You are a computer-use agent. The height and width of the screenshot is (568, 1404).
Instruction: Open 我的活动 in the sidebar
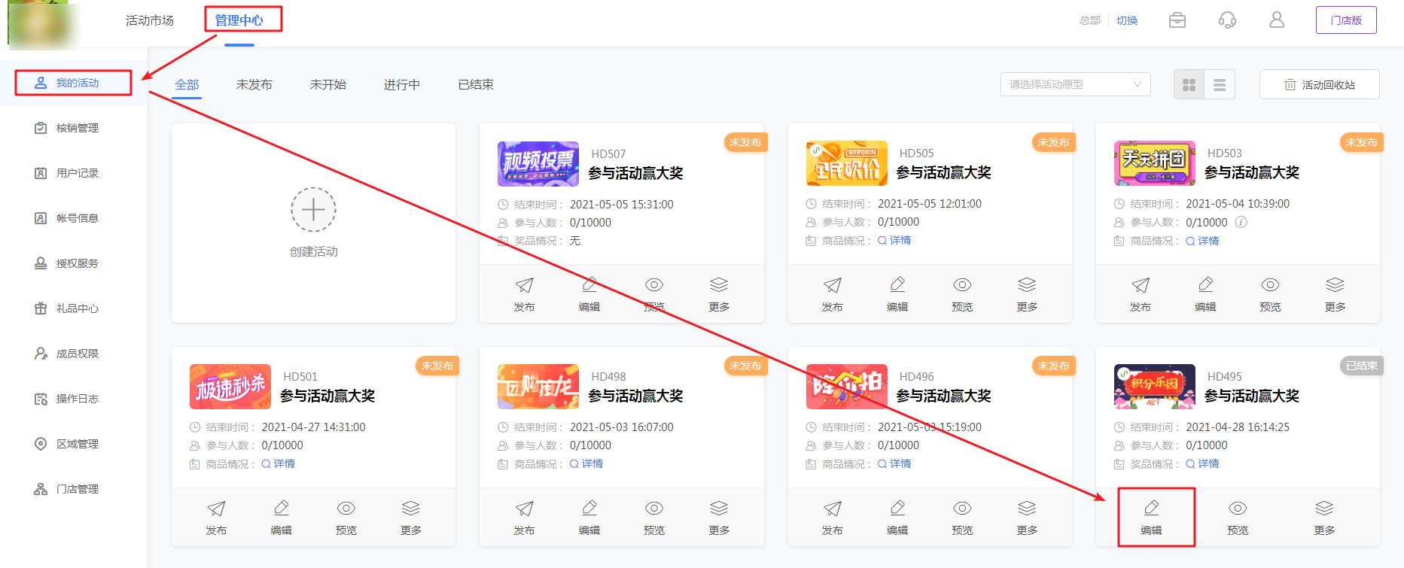coord(74,83)
